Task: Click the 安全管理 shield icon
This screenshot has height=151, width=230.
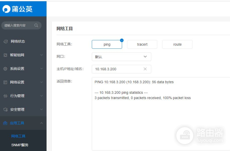Action: 5,110
